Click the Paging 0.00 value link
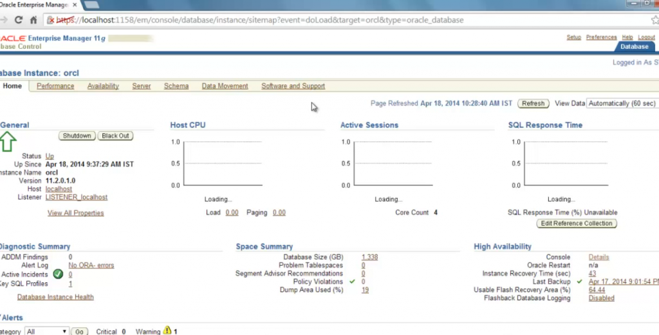The image size is (659, 335). pos(279,212)
